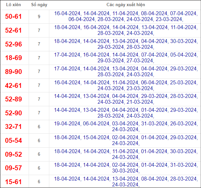Select the 13-04-2024 date in row 52-61
This screenshot has height=188, width=201.
(x=154, y=27)
